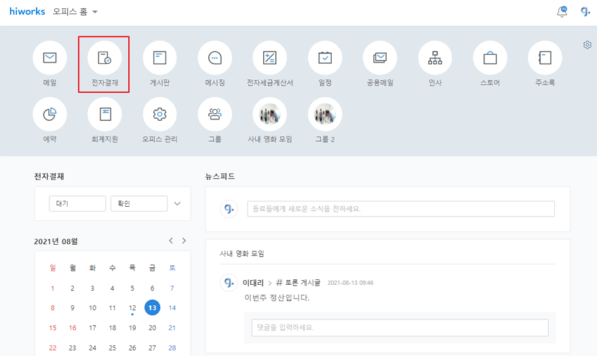Click the author name 이대리
The width and height of the screenshot is (597, 356).
point(253,283)
